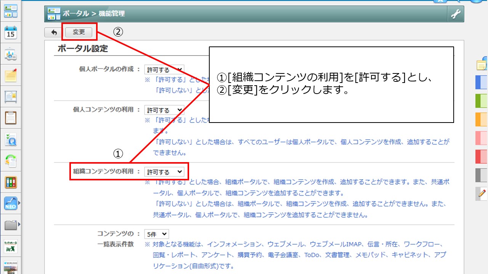This screenshot has height=274, width=488.
Task: Click the 変更 button
Action: coord(79,32)
